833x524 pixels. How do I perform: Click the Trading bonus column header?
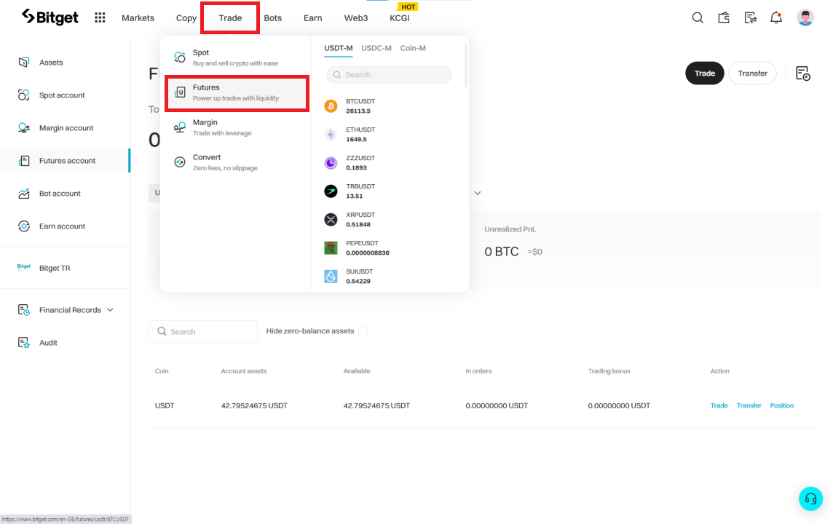(x=609, y=371)
